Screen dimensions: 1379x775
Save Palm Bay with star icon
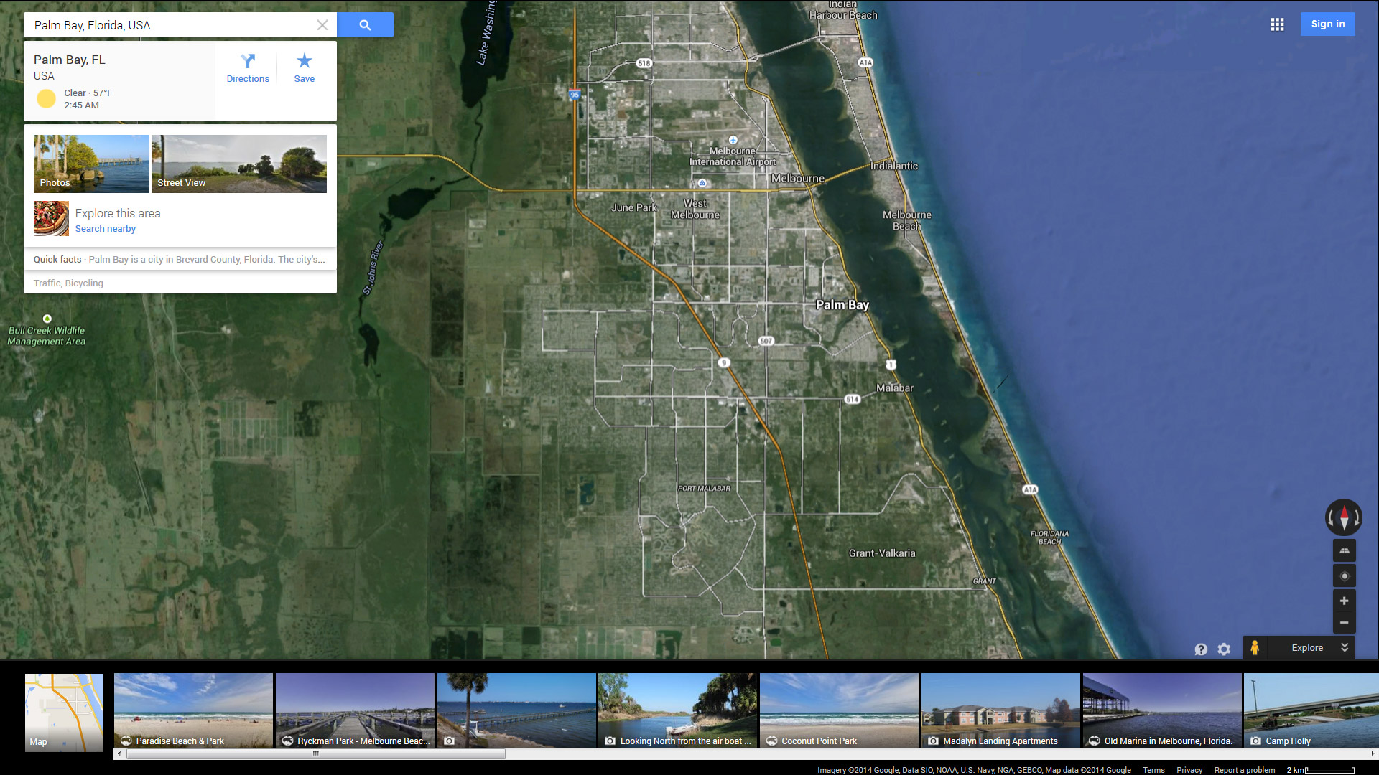pos(304,68)
